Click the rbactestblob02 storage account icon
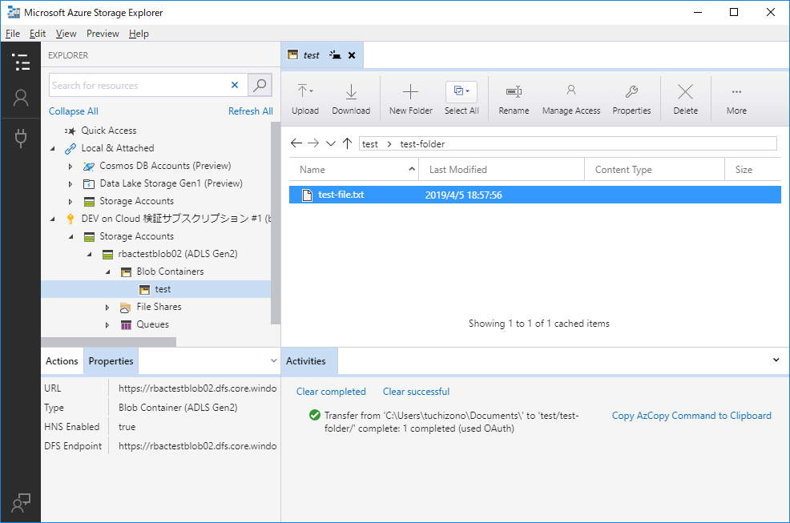This screenshot has width=790, height=523. (107, 255)
